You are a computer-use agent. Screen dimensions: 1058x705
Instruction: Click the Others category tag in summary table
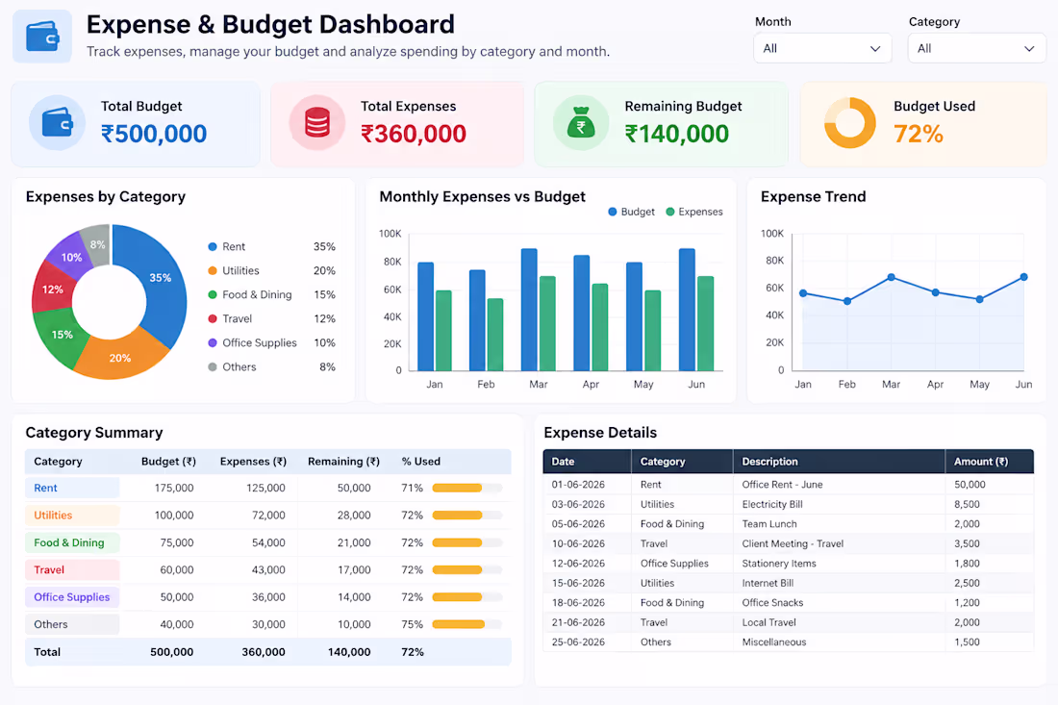pyautogui.click(x=72, y=625)
